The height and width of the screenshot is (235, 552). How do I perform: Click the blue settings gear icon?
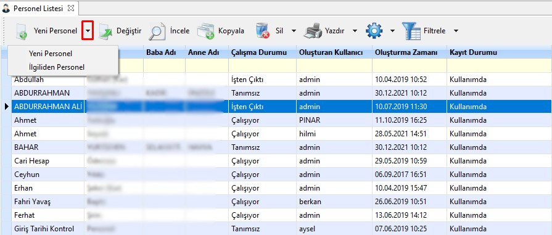pyautogui.click(x=374, y=31)
